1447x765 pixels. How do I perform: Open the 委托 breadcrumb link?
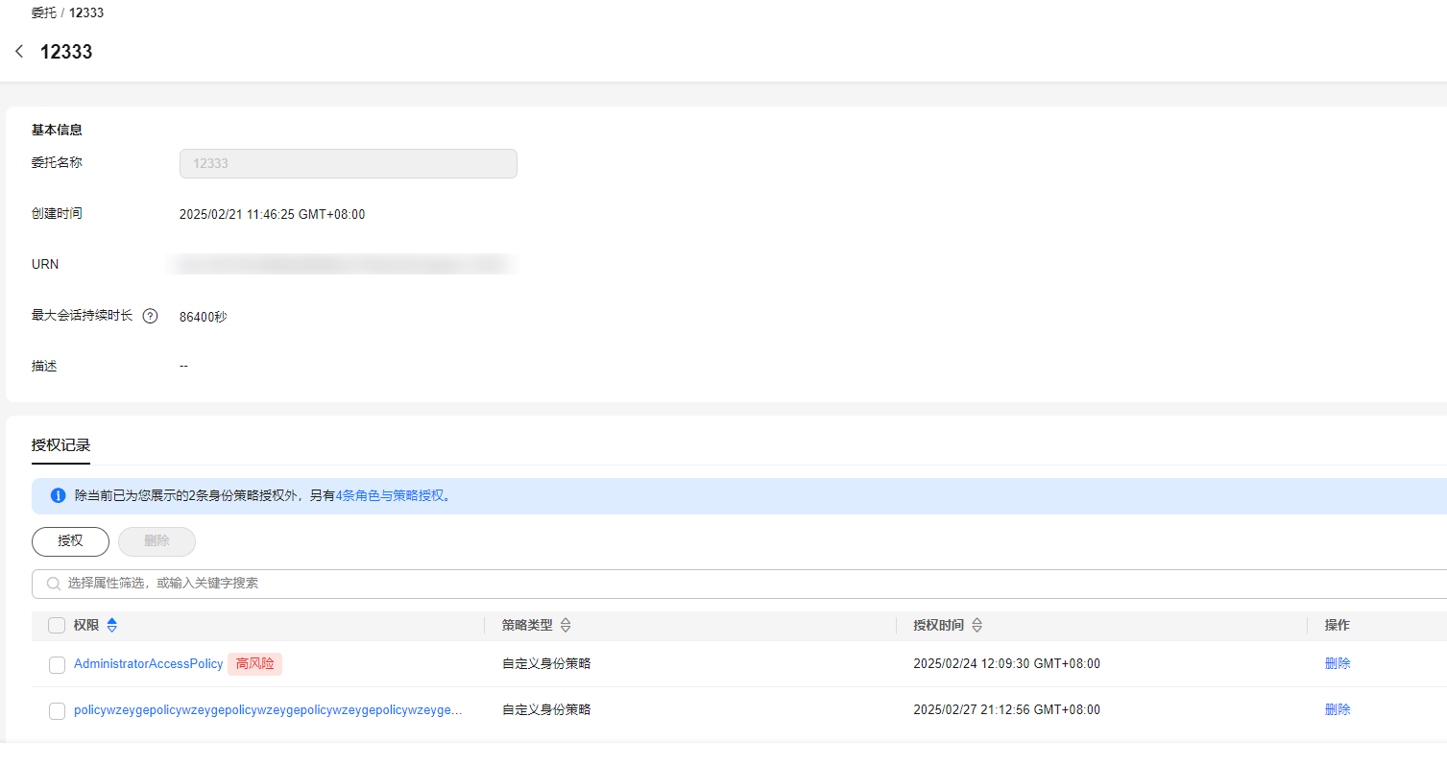(43, 13)
